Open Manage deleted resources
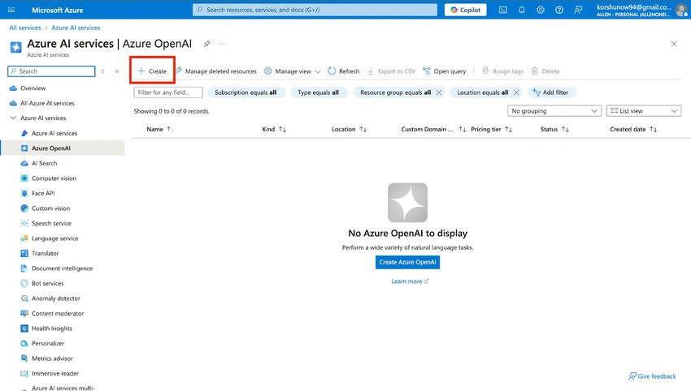Viewport: 691px width, 391px height. (x=216, y=71)
